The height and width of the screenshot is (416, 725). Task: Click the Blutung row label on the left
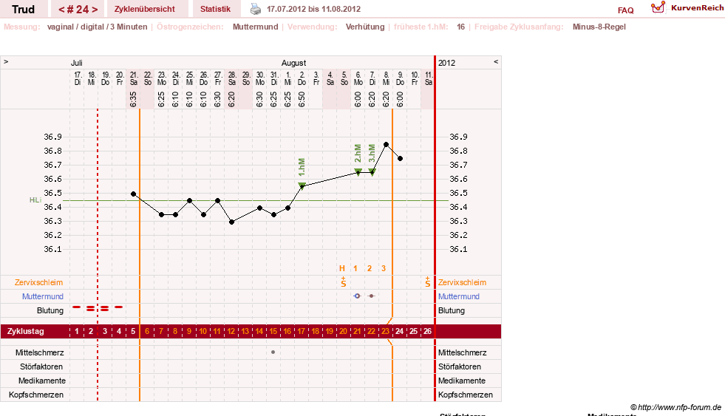pyautogui.click(x=50, y=310)
